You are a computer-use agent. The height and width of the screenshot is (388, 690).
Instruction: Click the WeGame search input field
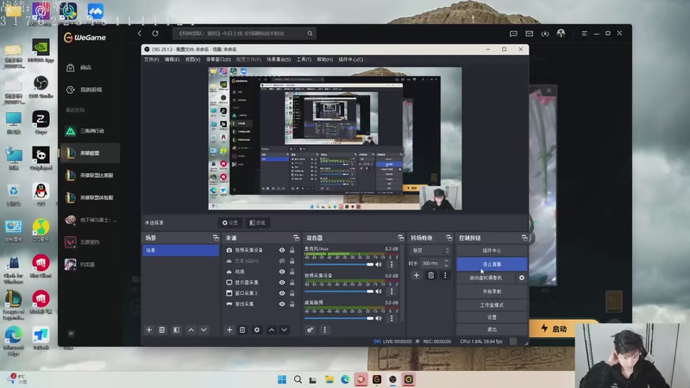pos(244,34)
